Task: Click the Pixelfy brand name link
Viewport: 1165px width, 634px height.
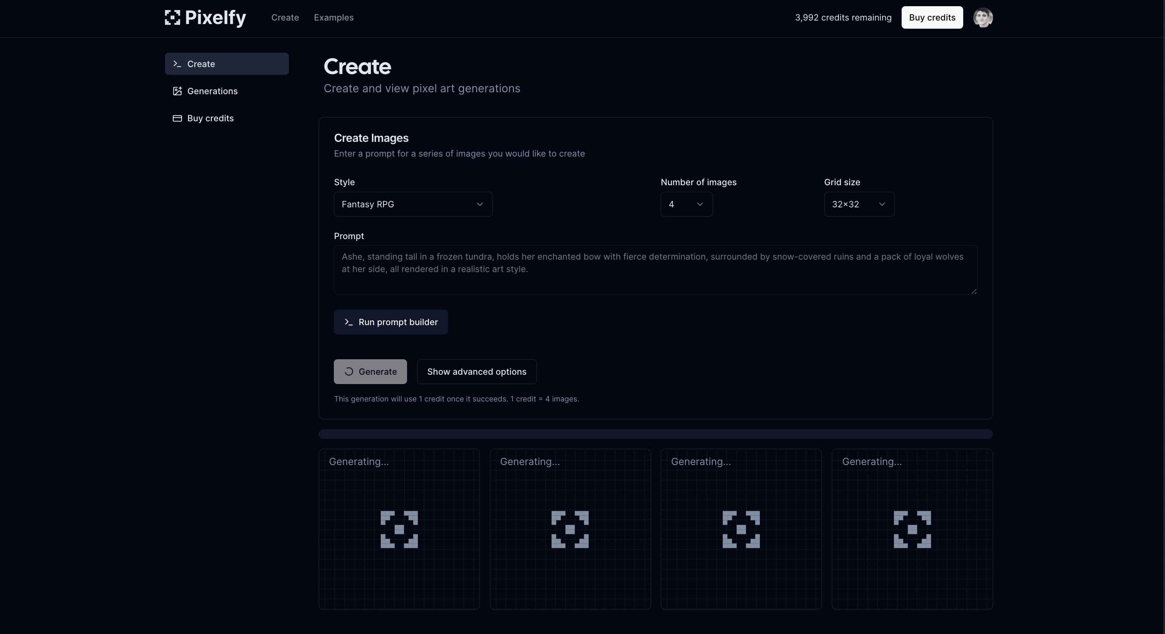Action: pyautogui.click(x=215, y=18)
